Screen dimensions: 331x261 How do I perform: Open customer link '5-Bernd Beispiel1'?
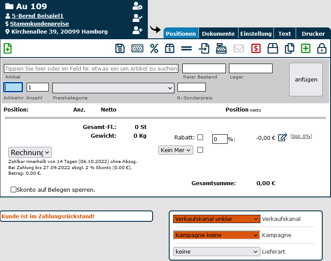[x=38, y=15]
